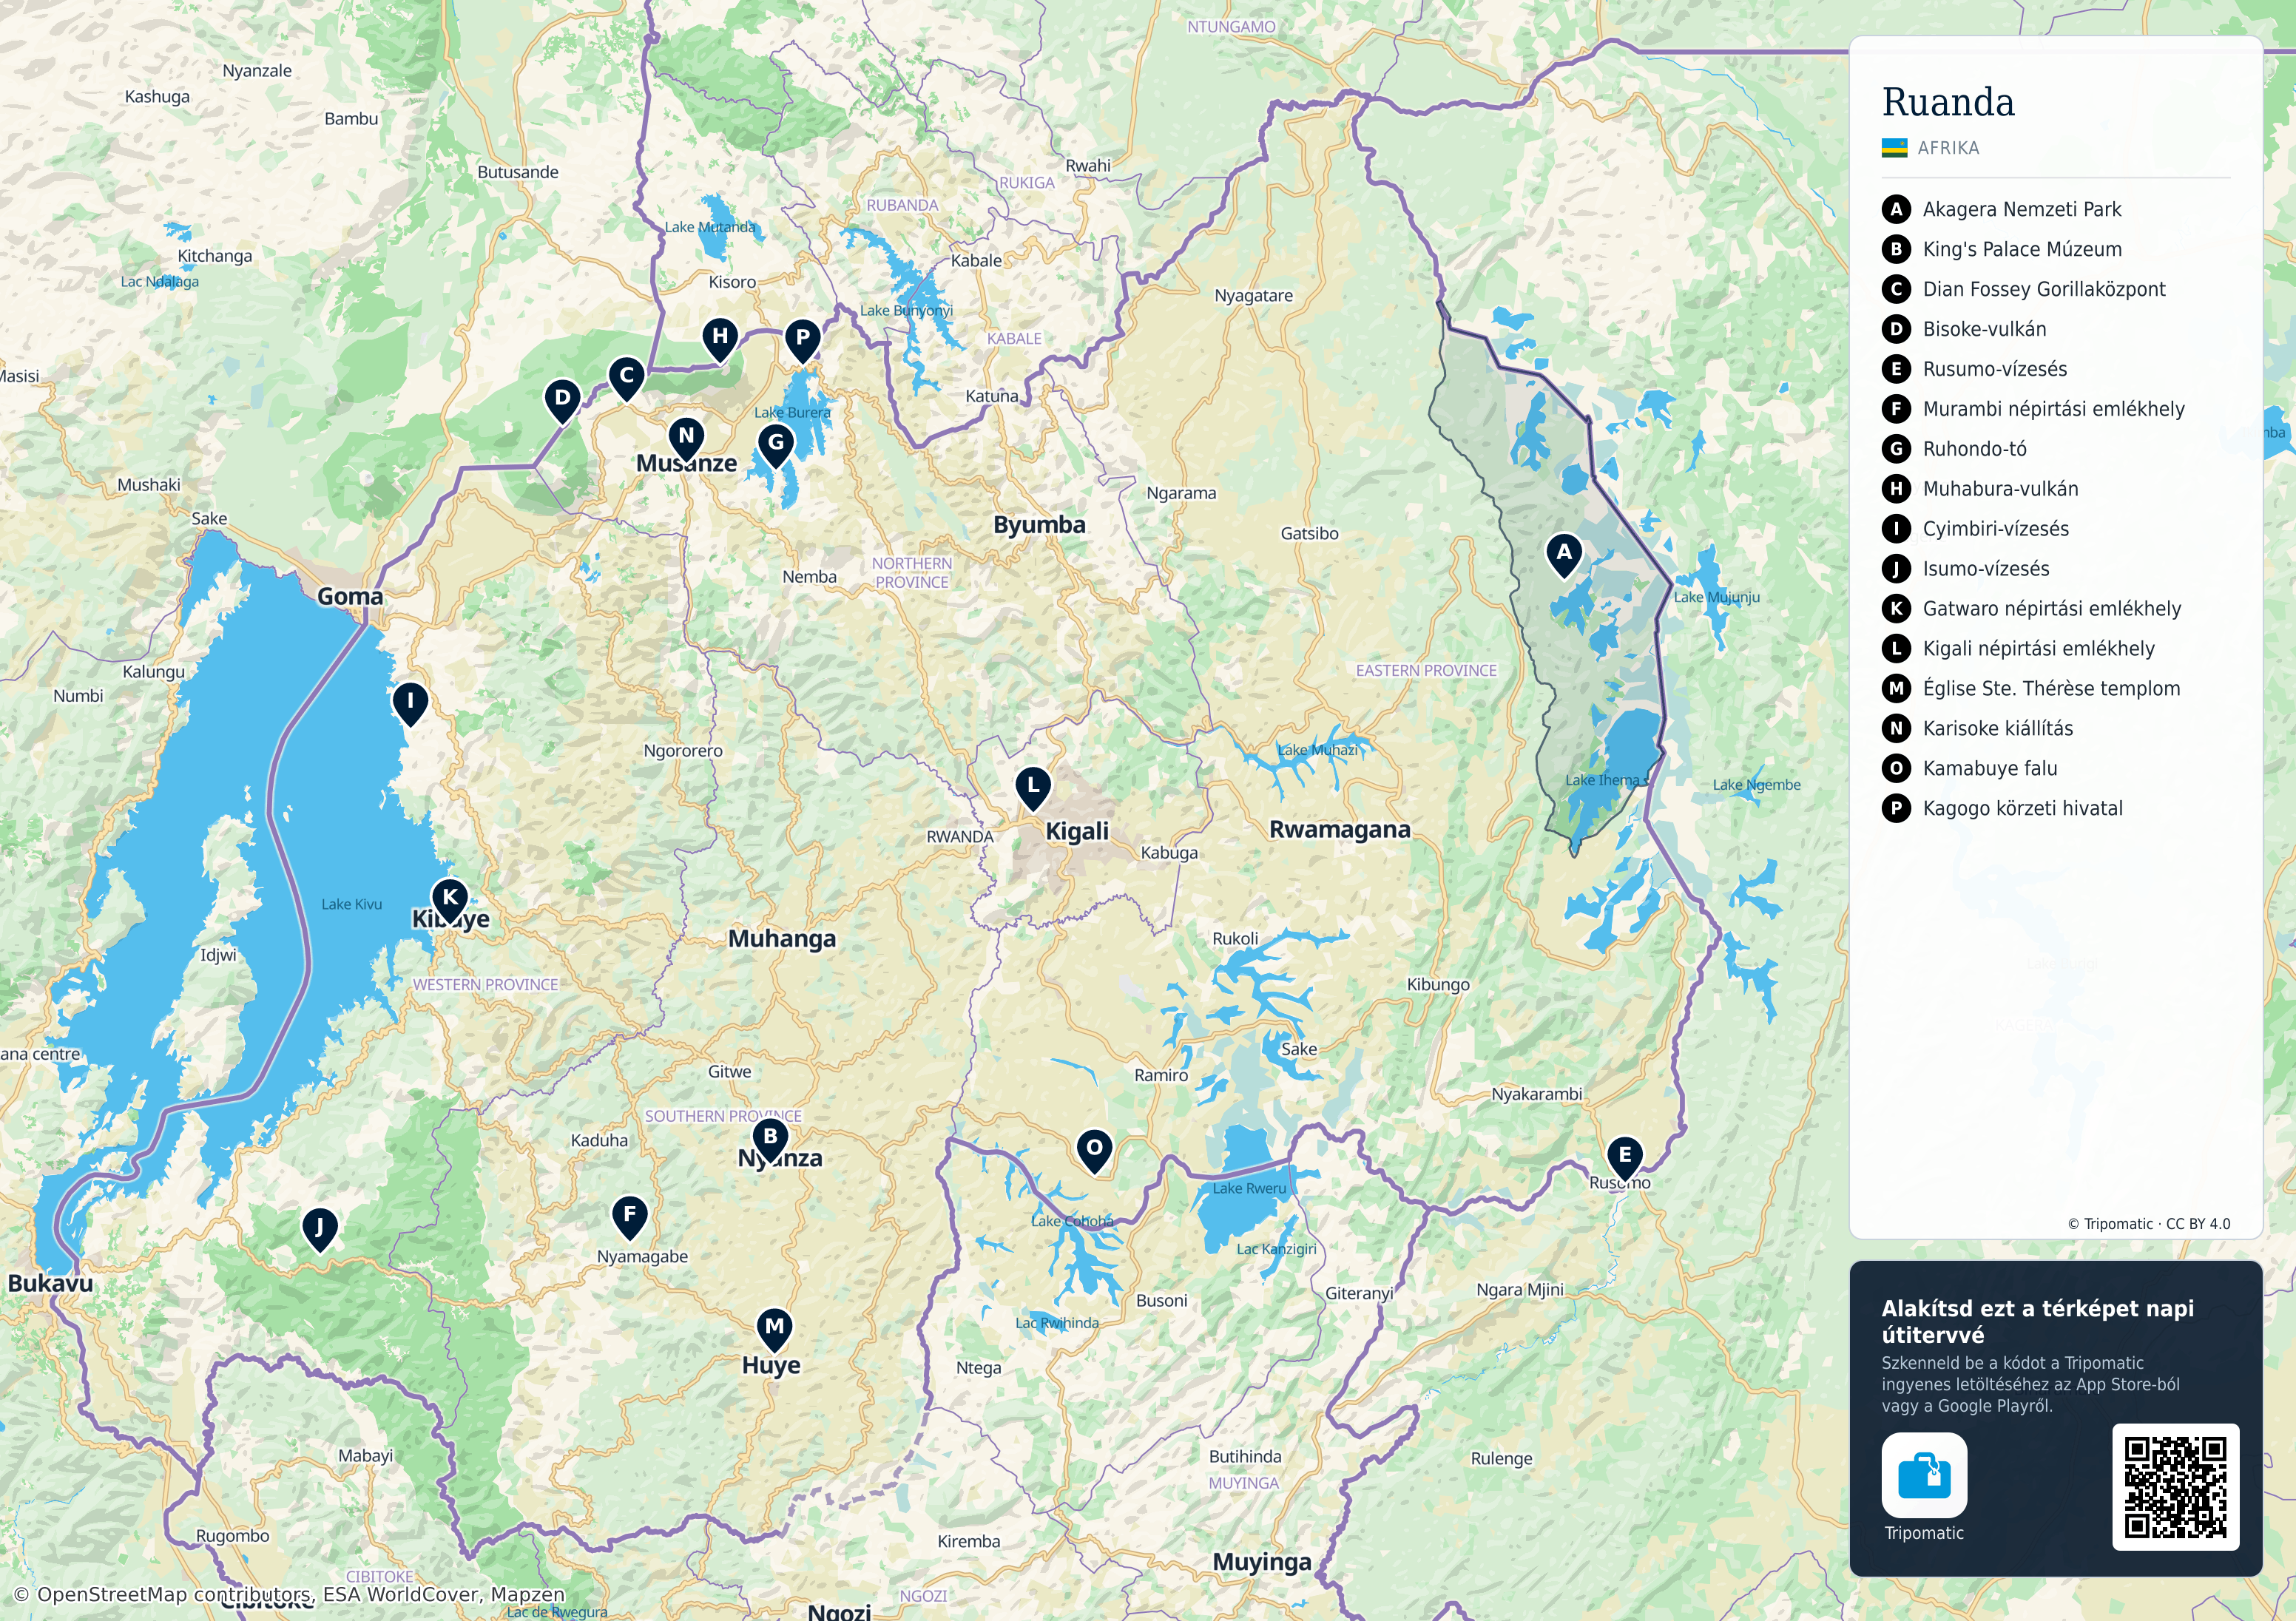This screenshot has height=1621, width=2296.
Task: Choose Kigali népirtási emlékhely legend item
Action: 2018,648
